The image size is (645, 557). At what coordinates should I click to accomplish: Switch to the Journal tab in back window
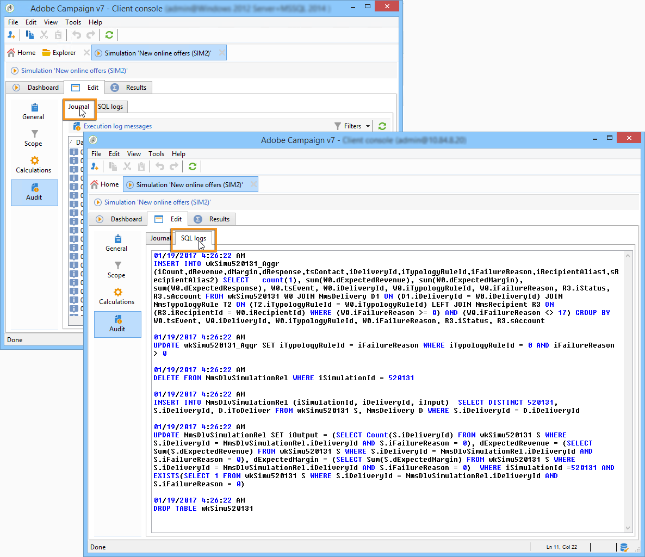(79, 107)
